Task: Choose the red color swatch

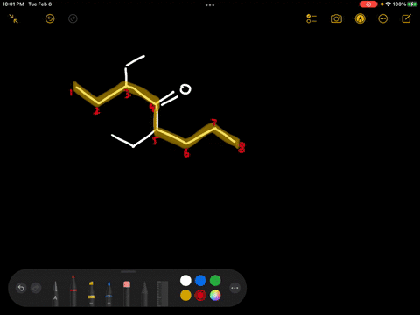Action: click(x=200, y=296)
